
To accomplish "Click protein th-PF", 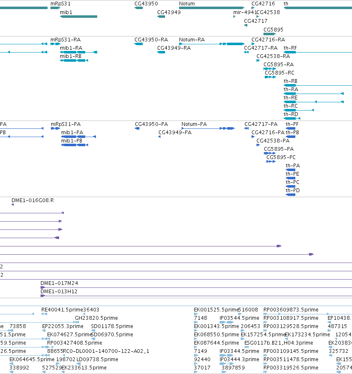I will tap(290, 128).
